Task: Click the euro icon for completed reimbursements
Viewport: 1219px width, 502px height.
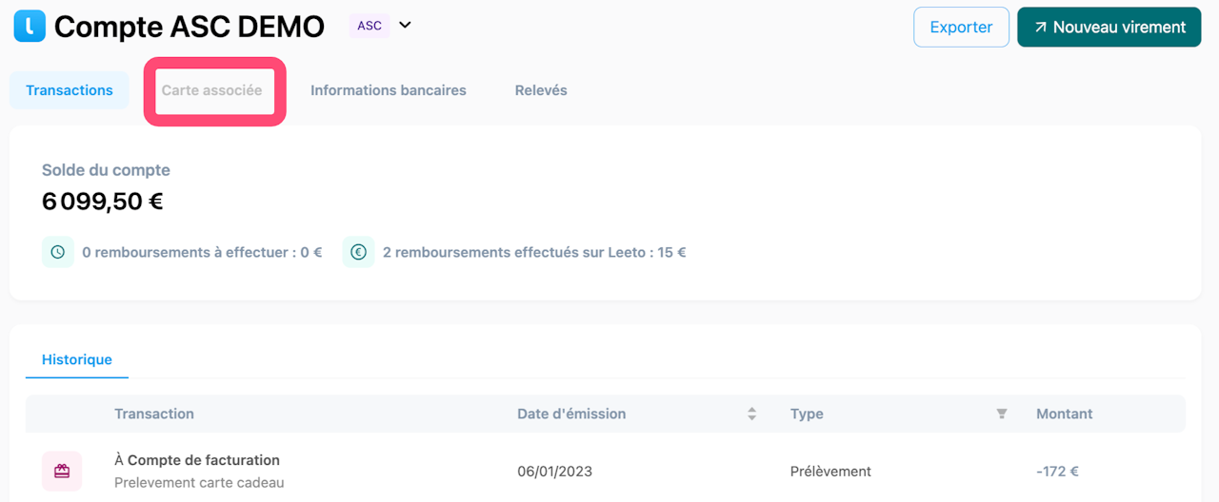Action: point(358,252)
